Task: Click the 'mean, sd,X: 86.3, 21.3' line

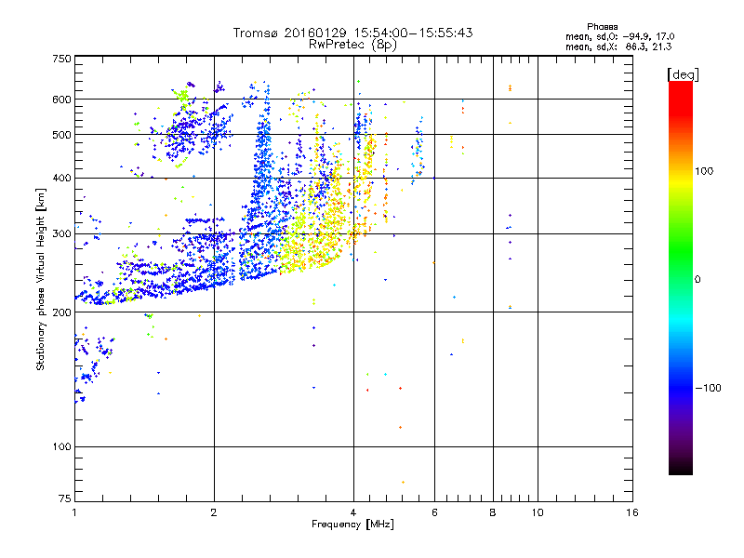Action: 618,46
